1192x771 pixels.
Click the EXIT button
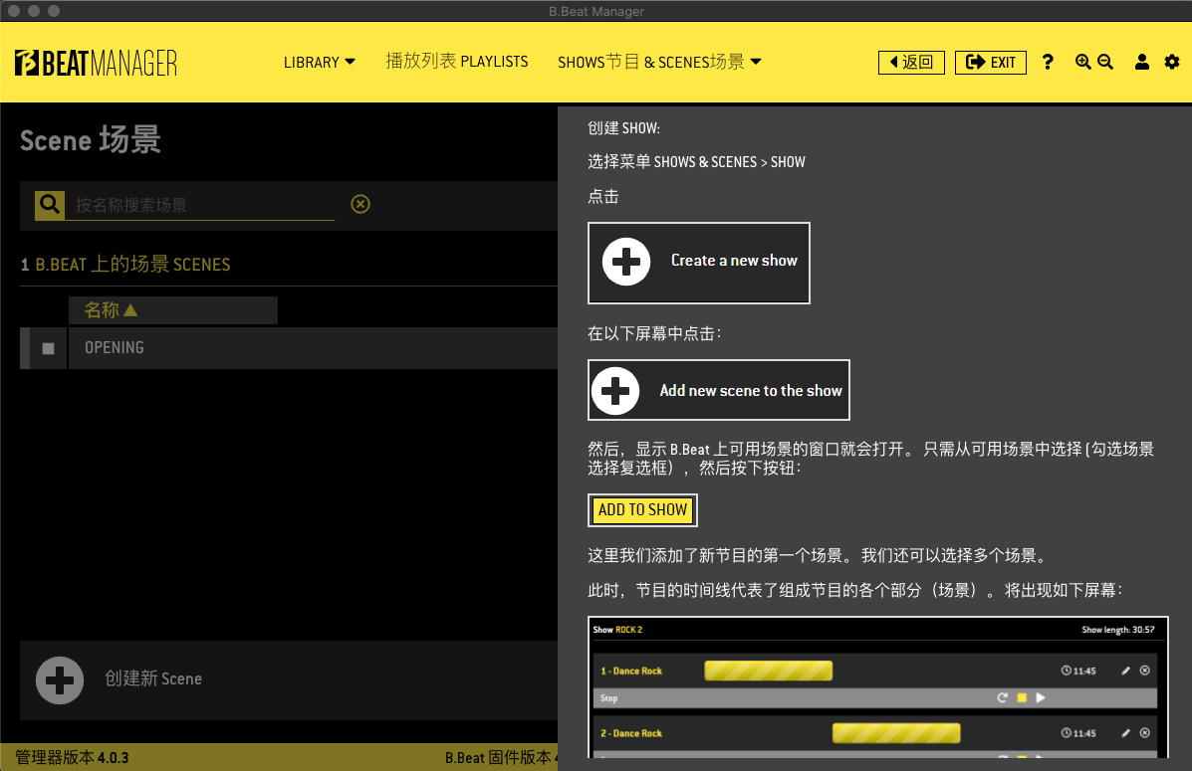coord(991,63)
